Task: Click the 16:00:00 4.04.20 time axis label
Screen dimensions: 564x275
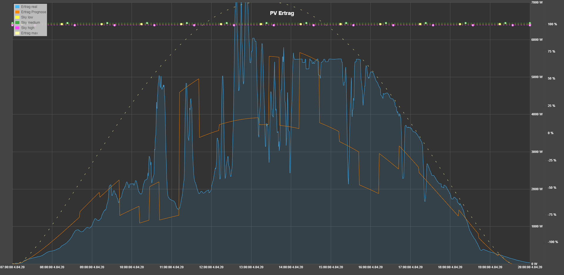Action: (370, 267)
